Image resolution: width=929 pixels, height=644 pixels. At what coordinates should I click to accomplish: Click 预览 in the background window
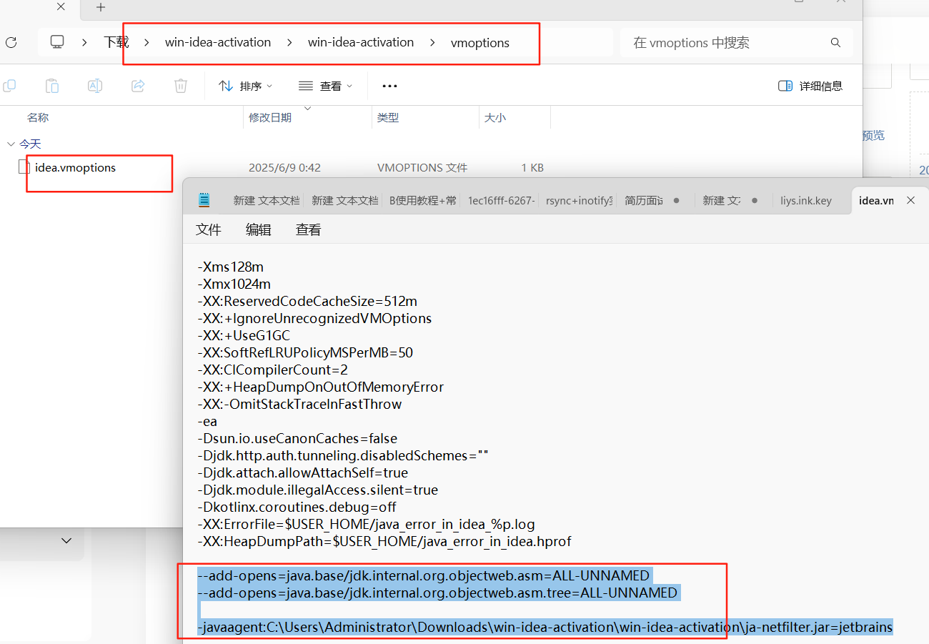click(873, 135)
